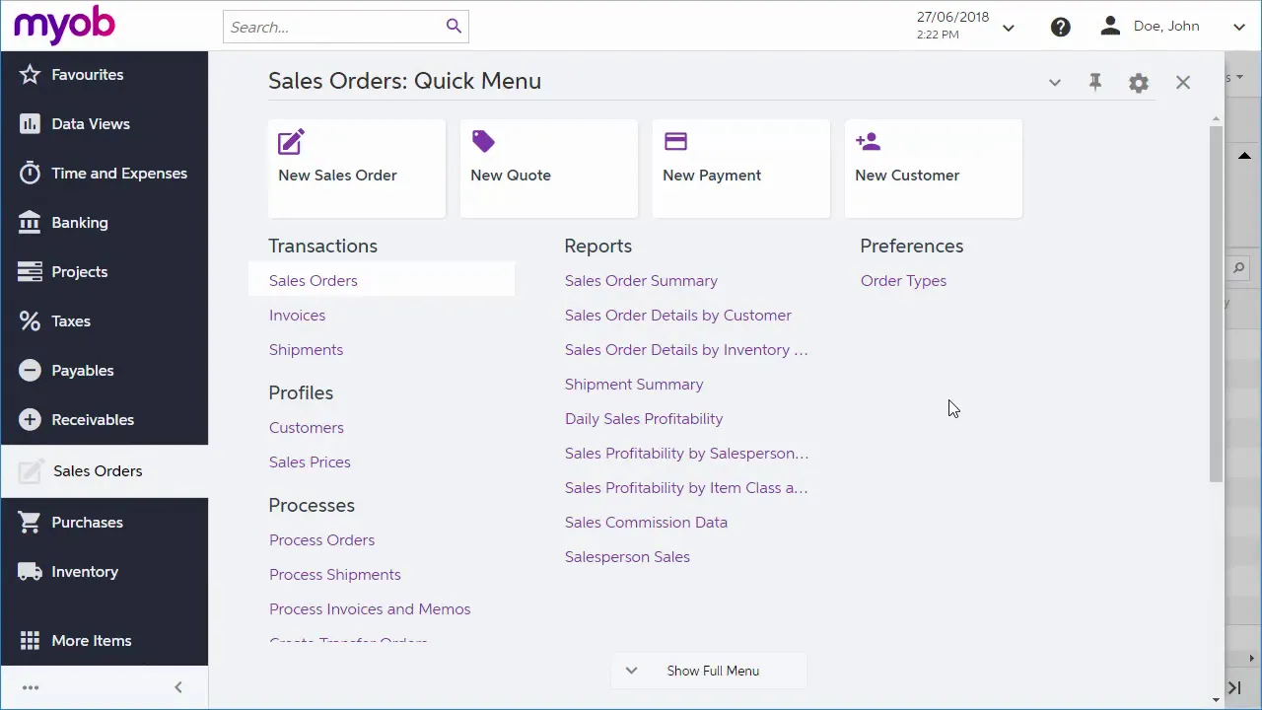Close the Sales Orders quick menu
The width and height of the screenshot is (1262, 710).
pyautogui.click(x=1183, y=83)
